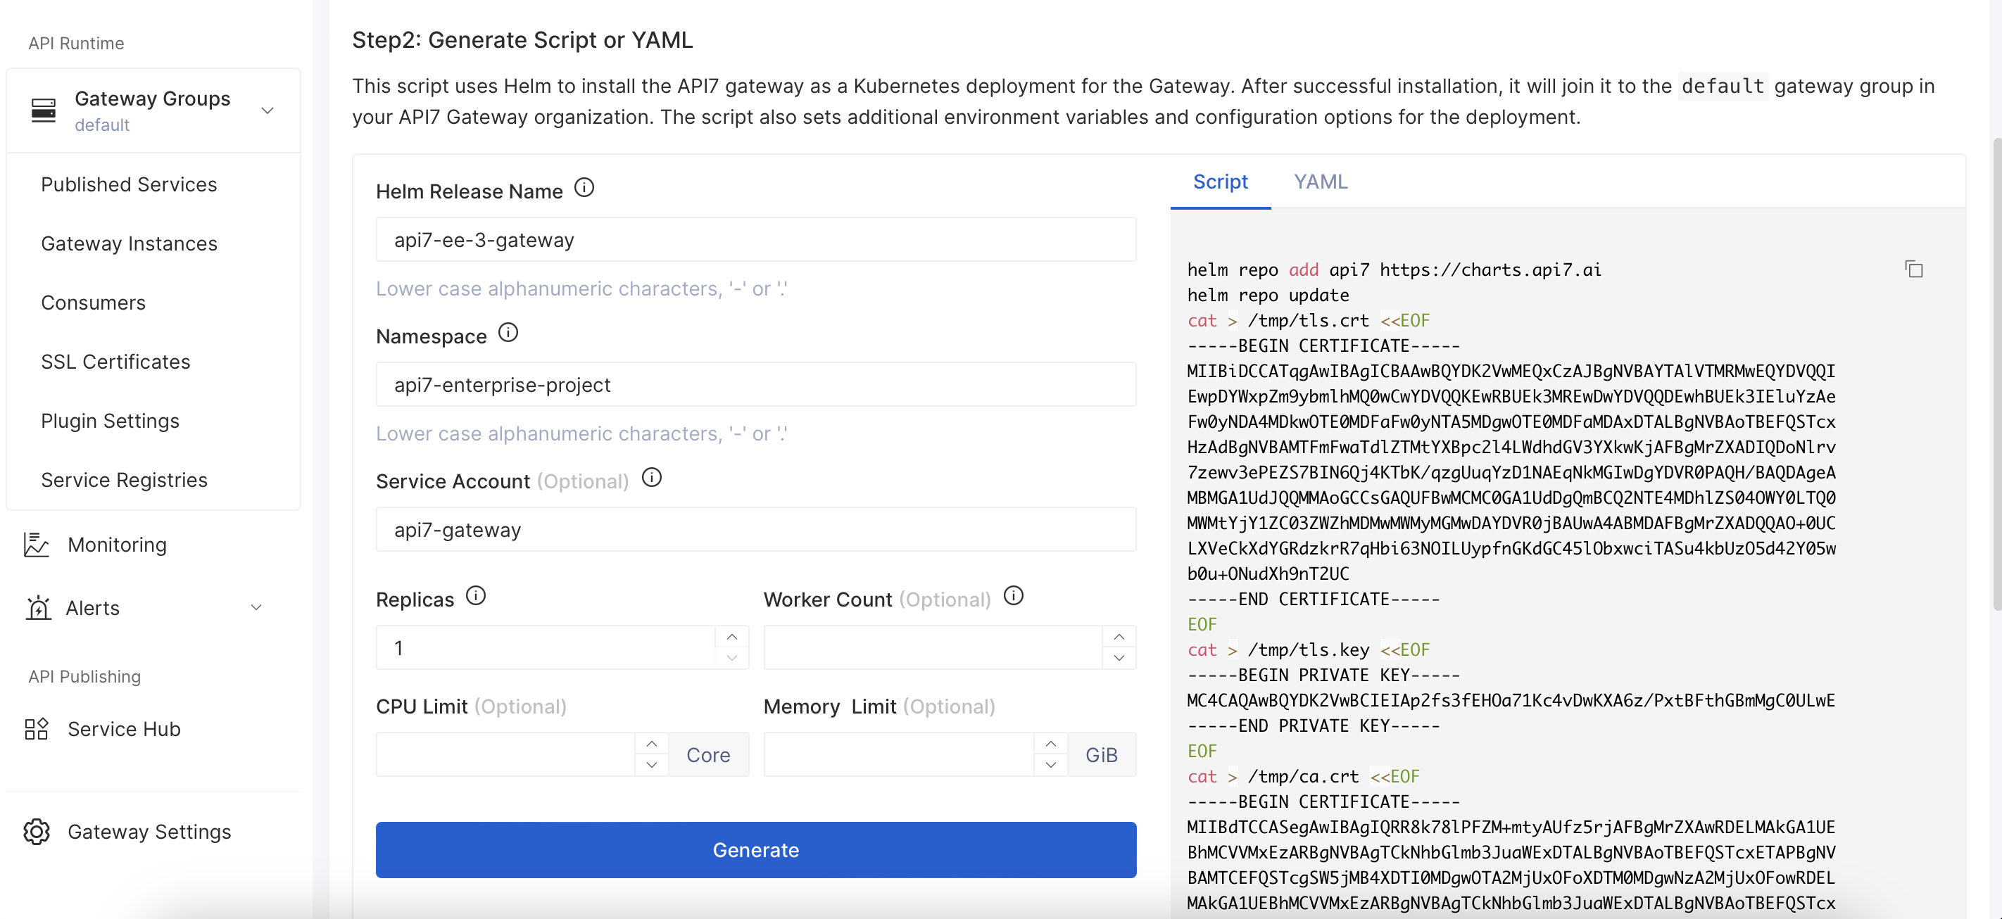Increase the Replicas value

click(x=732, y=636)
